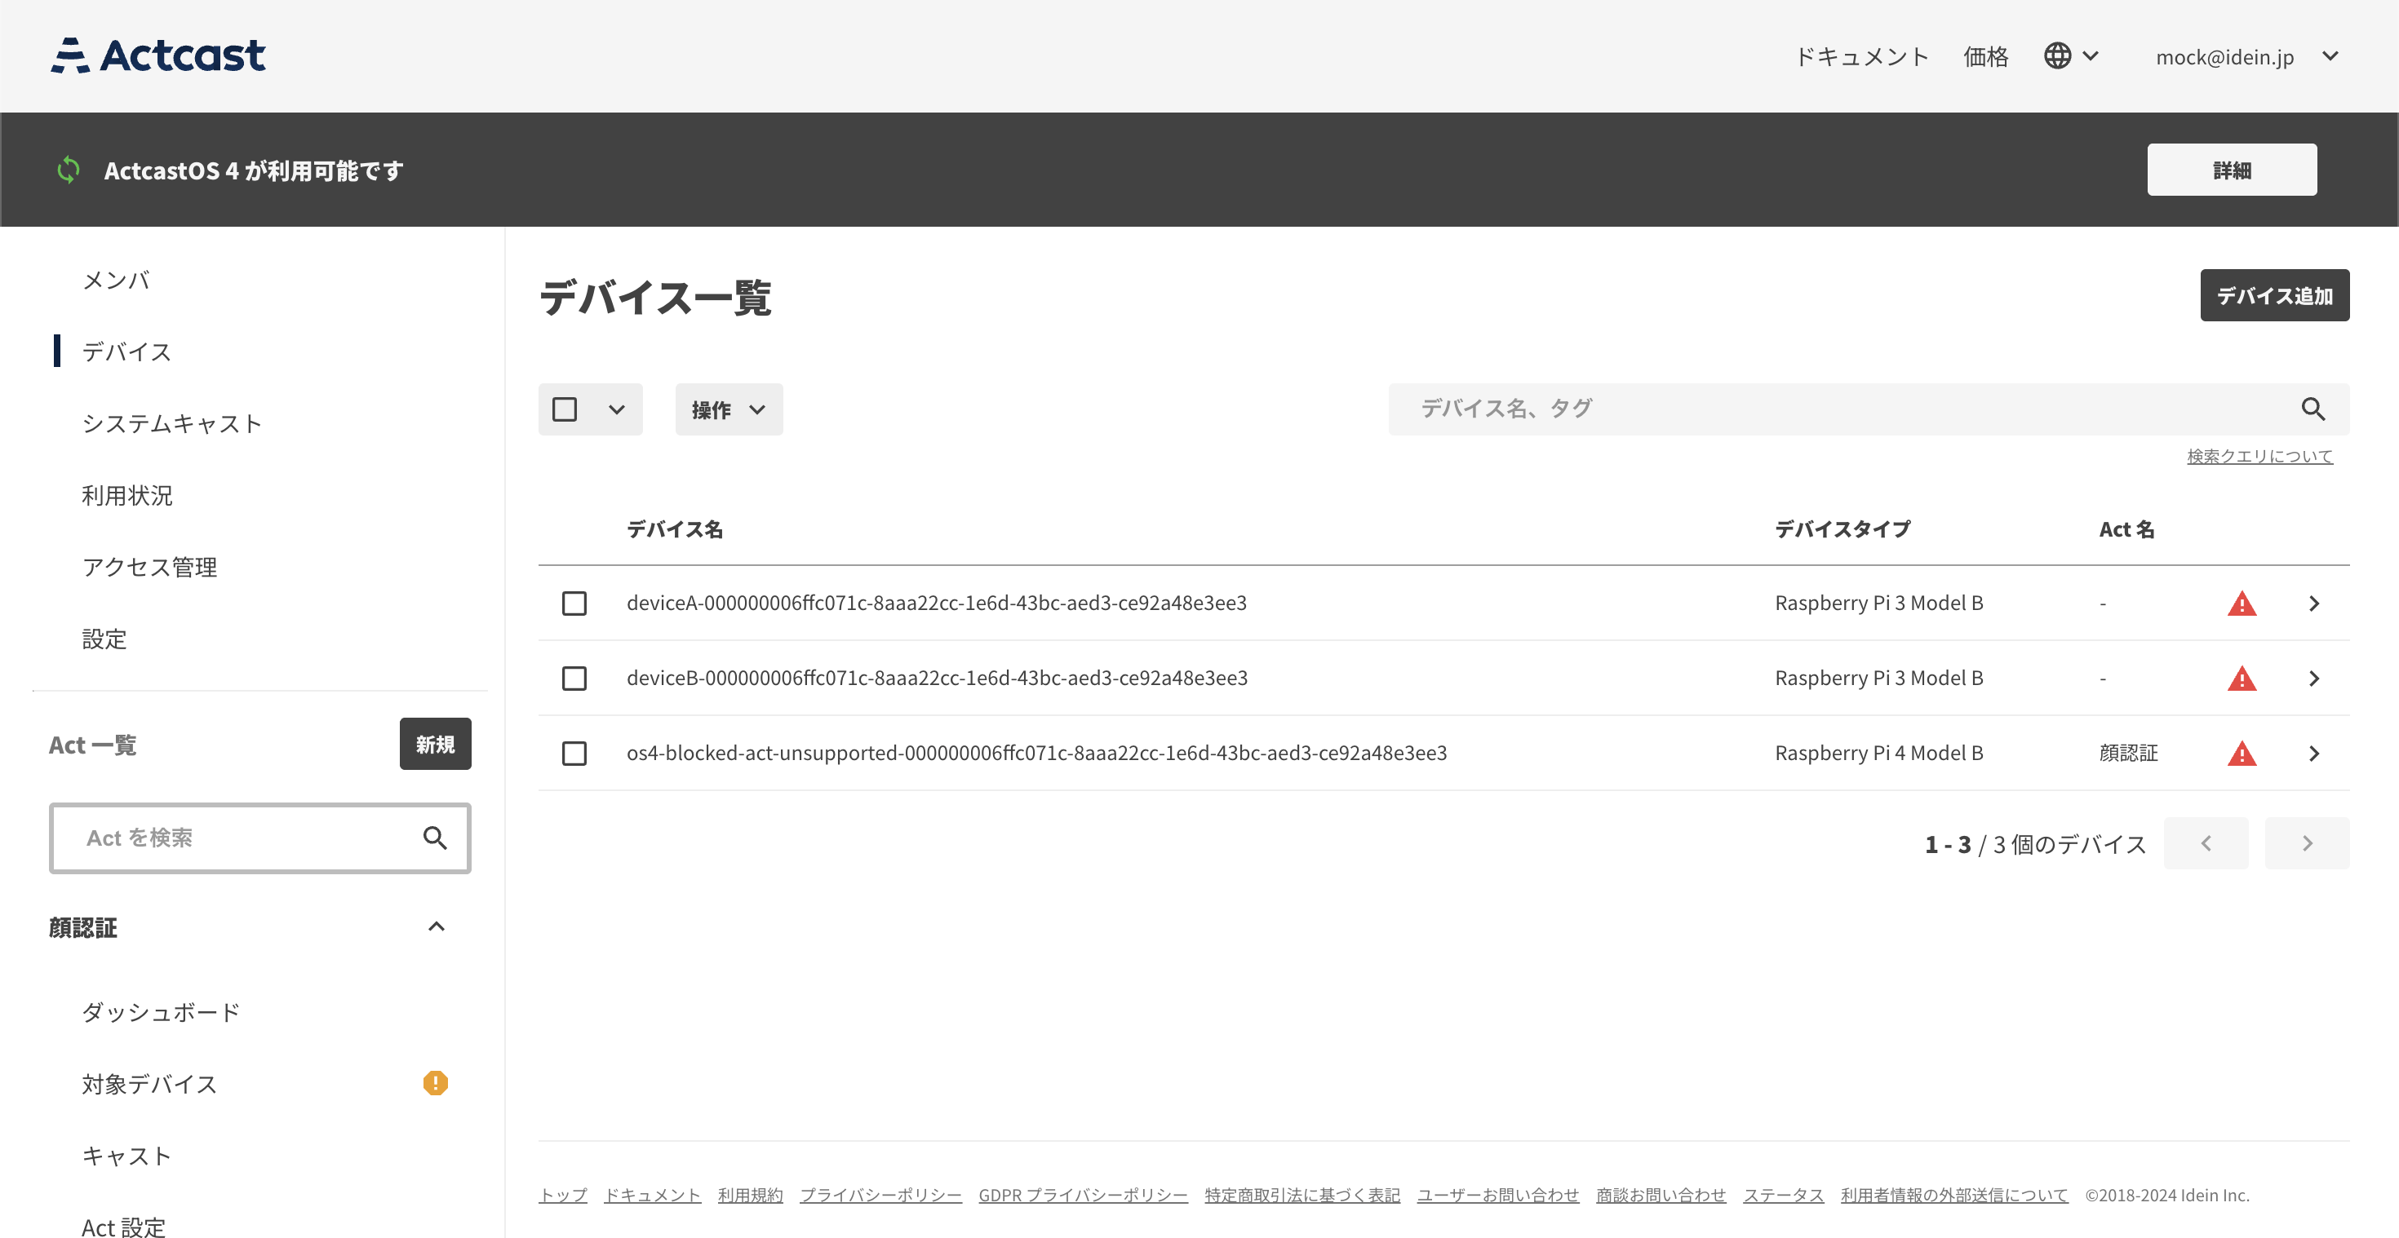Click the red warning icon for deviceA
The height and width of the screenshot is (1238, 2399).
click(x=2242, y=604)
